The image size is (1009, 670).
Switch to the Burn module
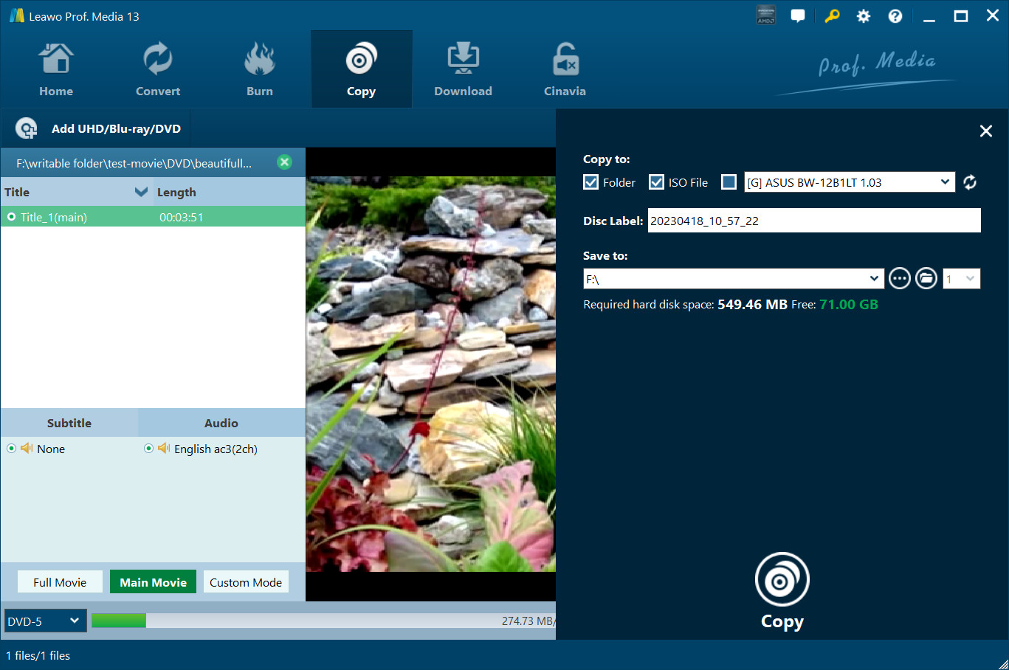pyautogui.click(x=260, y=69)
